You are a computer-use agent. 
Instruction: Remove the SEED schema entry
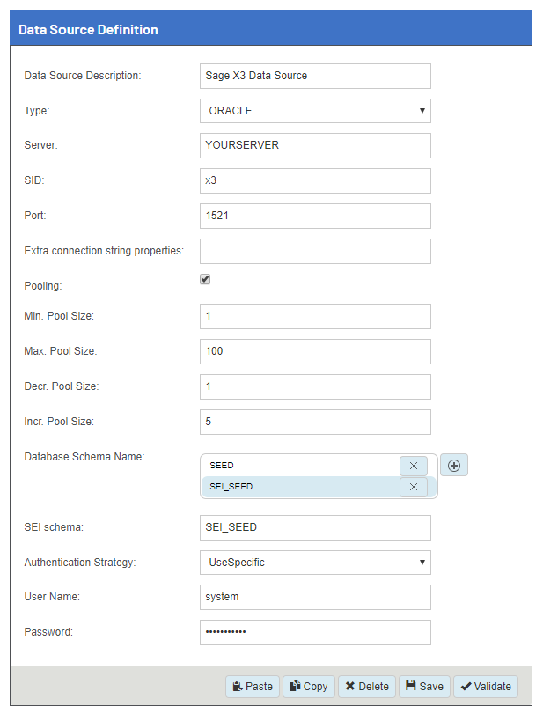414,466
